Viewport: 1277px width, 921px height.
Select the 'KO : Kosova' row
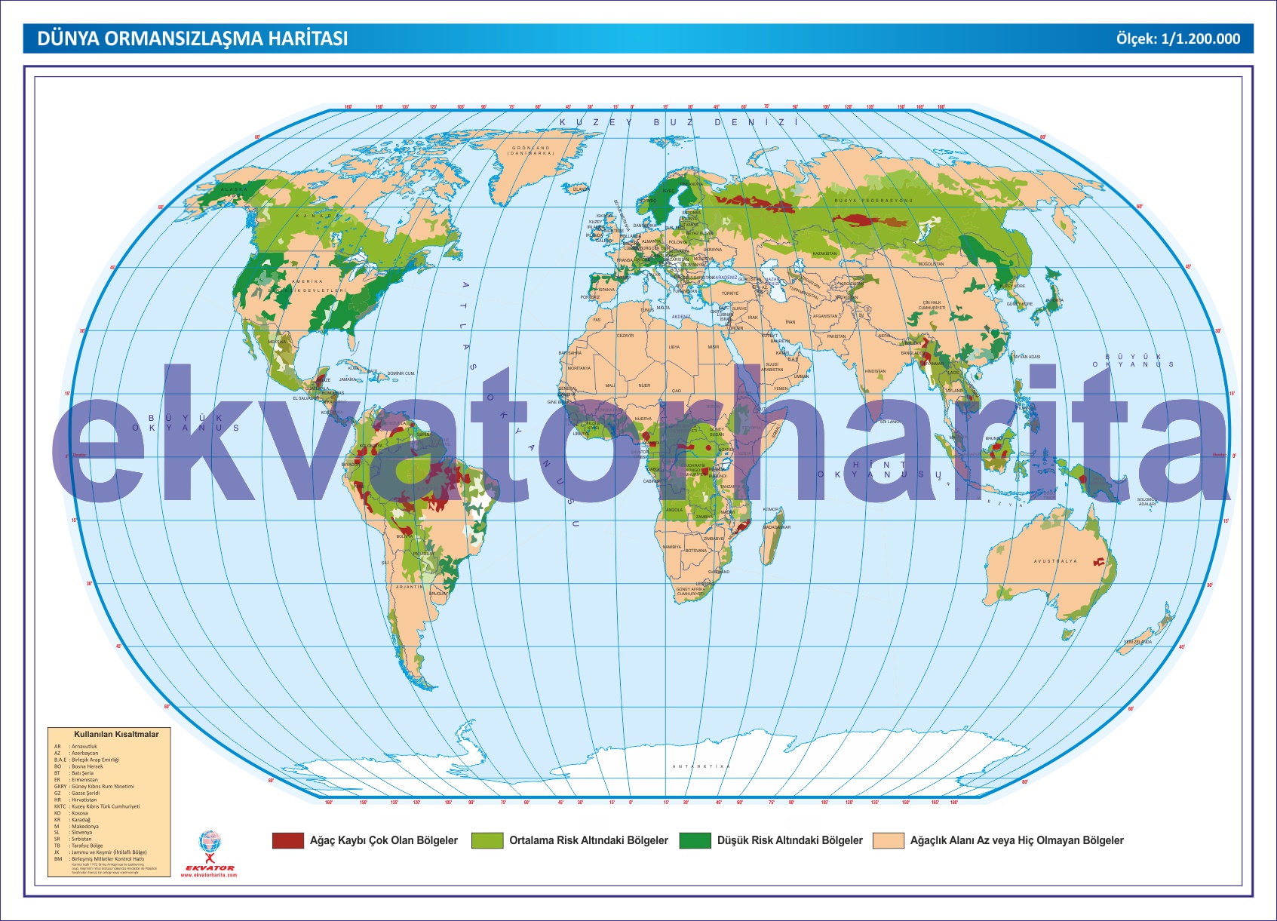click(71, 813)
